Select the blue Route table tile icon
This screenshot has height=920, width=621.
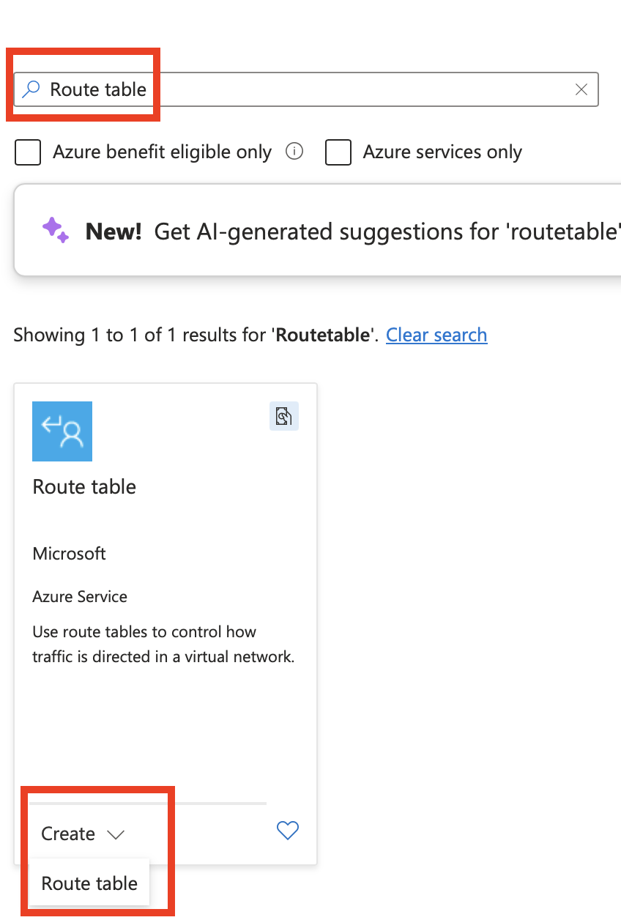(62, 431)
